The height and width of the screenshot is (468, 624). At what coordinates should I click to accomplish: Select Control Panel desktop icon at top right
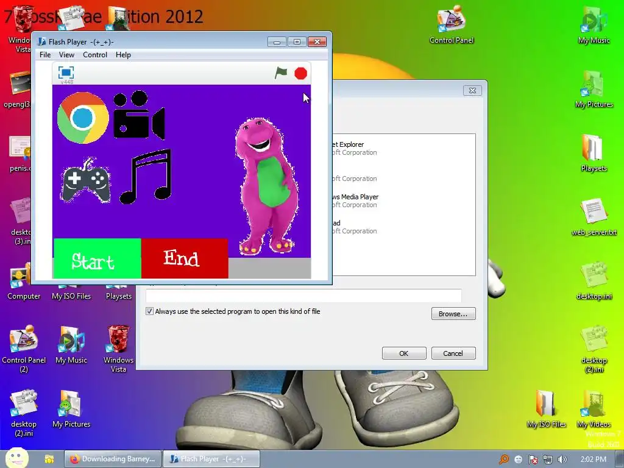[452, 24]
